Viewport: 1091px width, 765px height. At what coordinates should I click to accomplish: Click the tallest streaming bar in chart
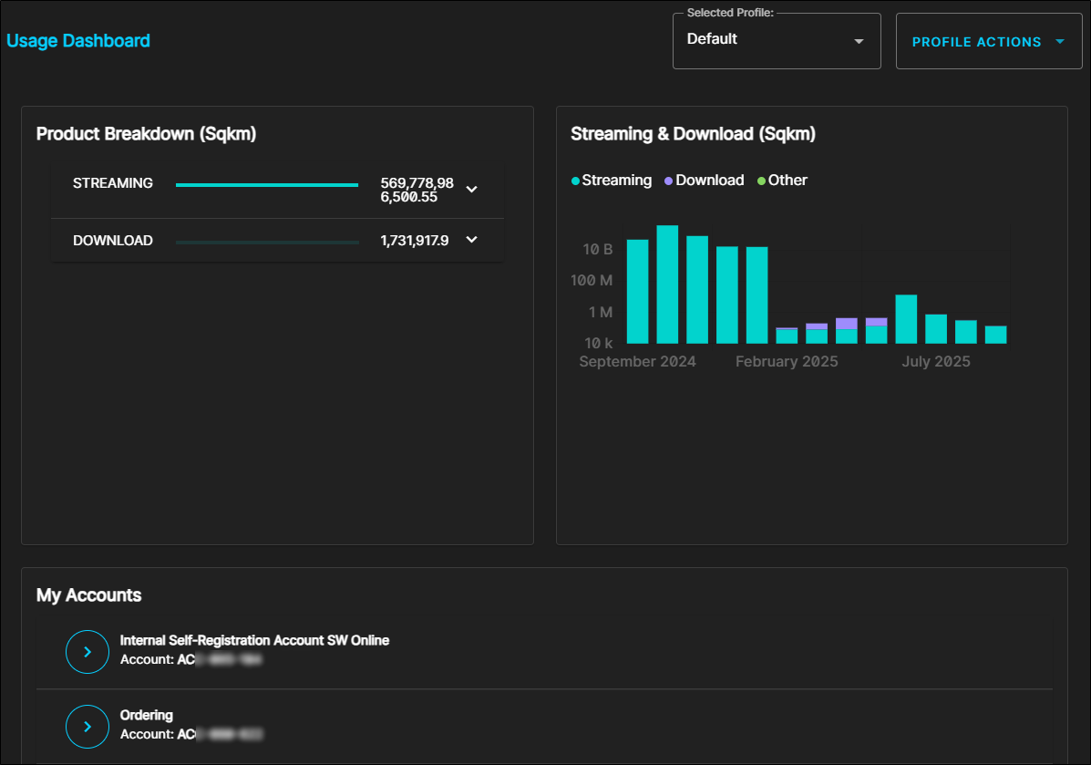667,284
